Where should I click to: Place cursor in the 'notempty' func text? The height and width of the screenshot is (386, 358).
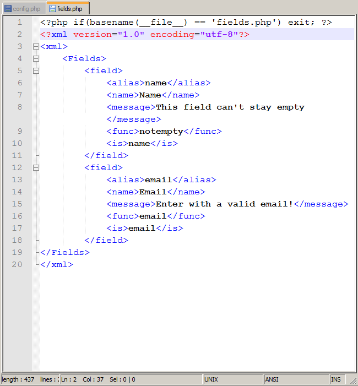pyautogui.click(x=161, y=131)
